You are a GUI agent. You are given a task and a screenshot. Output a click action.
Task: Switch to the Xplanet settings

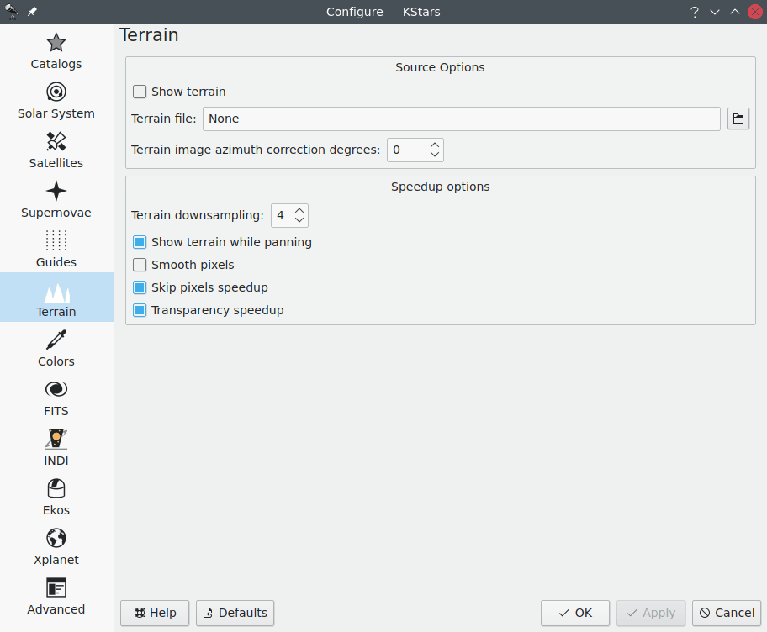pos(56,546)
